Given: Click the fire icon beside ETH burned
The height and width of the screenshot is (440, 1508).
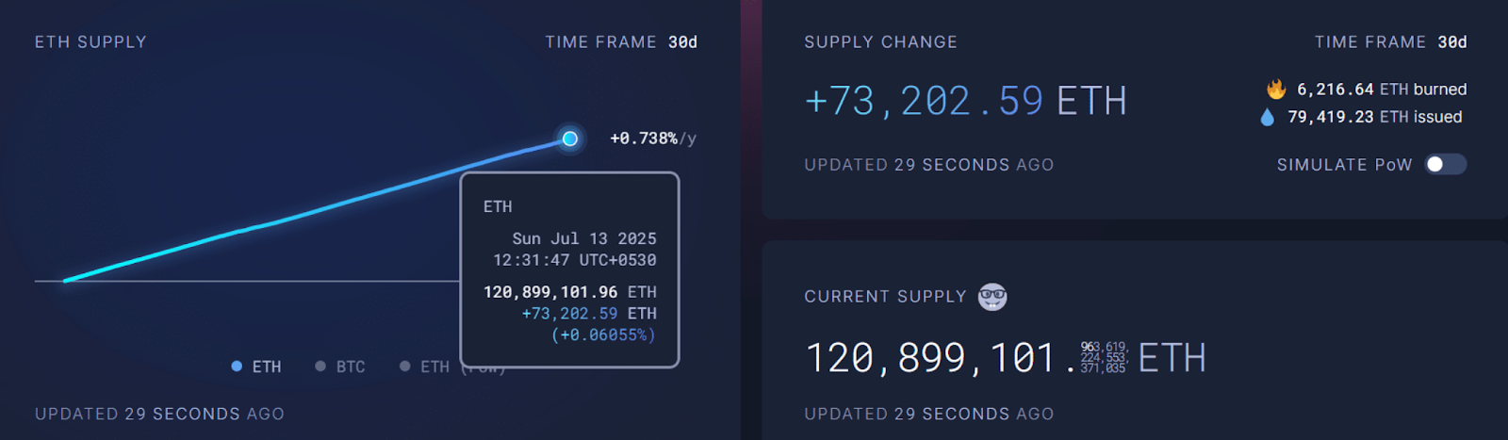Looking at the screenshot, I should (x=1276, y=90).
